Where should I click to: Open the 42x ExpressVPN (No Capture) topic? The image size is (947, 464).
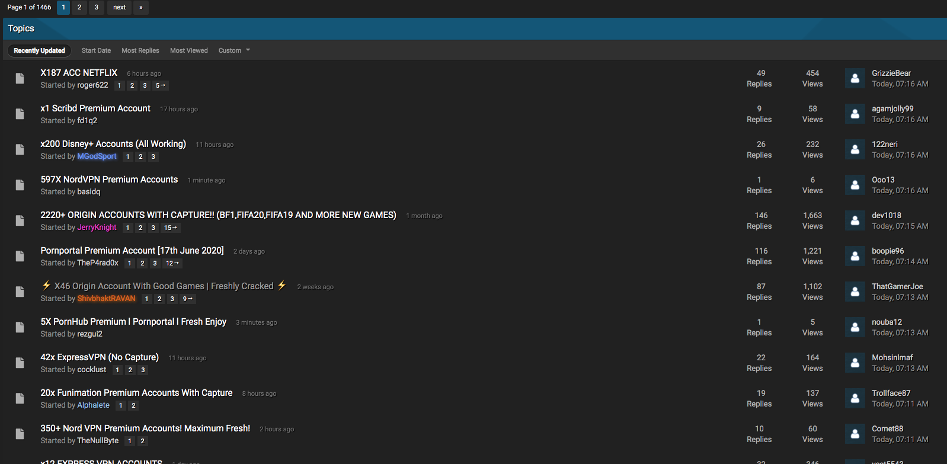tap(100, 357)
